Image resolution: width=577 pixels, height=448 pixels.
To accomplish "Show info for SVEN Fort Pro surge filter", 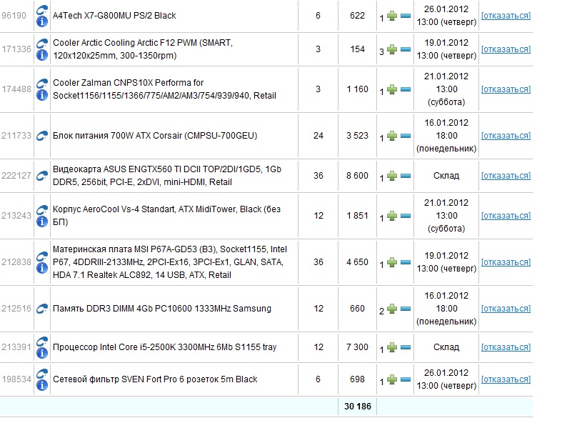I will pos(42,385).
